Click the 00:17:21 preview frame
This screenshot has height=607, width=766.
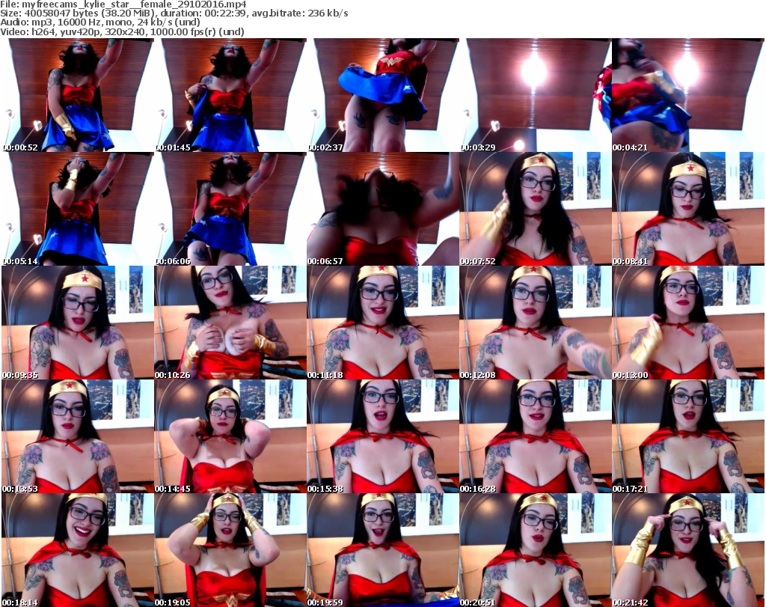tap(688, 436)
